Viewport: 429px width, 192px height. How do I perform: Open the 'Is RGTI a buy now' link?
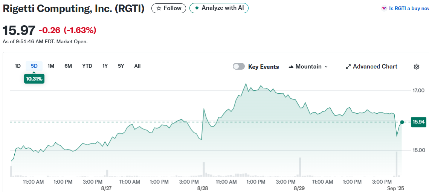(405, 9)
